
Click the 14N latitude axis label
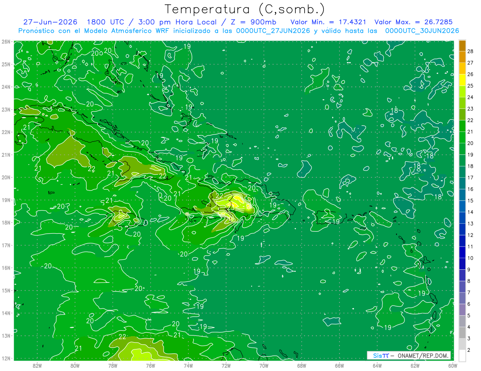tap(6, 313)
